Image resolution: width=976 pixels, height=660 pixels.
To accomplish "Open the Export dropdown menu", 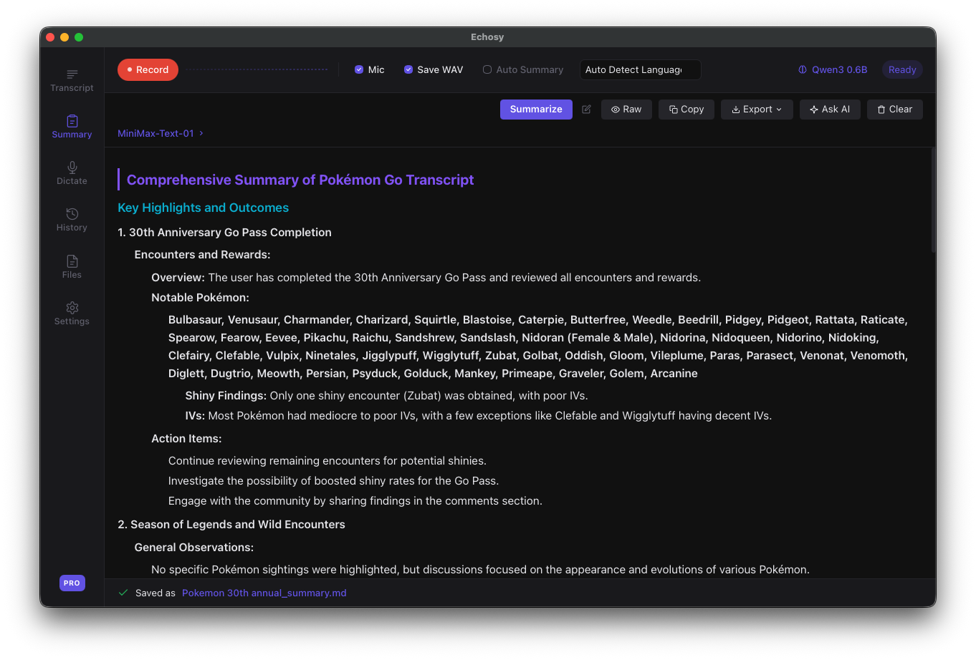I will pyautogui.click(x=757, y=109).
